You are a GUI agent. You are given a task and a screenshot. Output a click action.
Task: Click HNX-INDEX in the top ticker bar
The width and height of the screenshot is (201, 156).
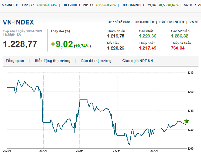click(x=71, y=5)
